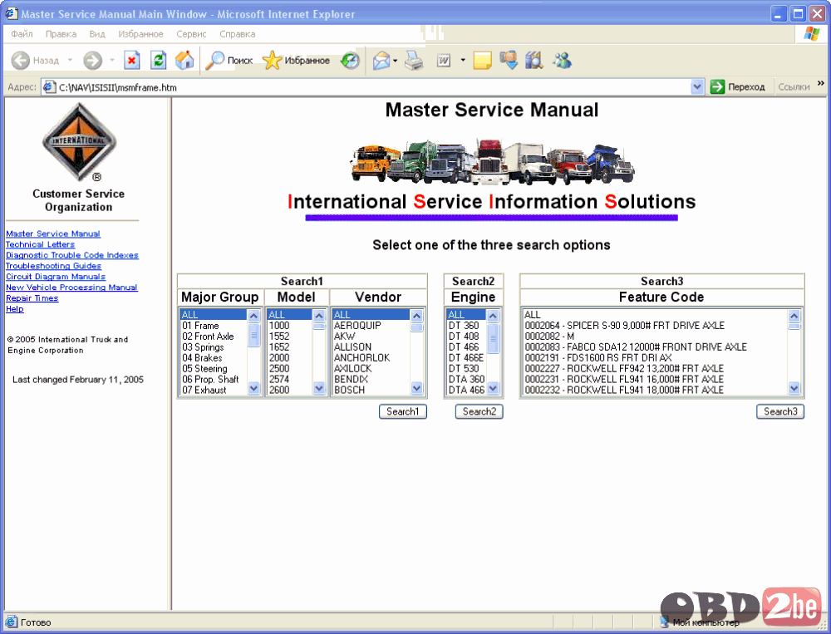Open the Сервис menu
The width and height of the screenshot is (831, 634).
click(191, 34)
